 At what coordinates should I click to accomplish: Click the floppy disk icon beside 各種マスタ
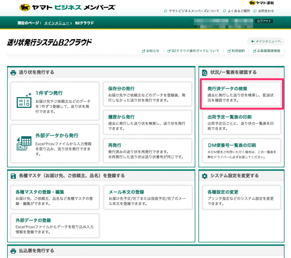coord(13,176)
